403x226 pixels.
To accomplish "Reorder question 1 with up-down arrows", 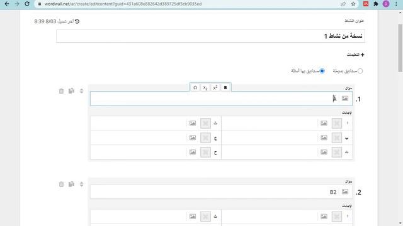I will tap(81, 91).
